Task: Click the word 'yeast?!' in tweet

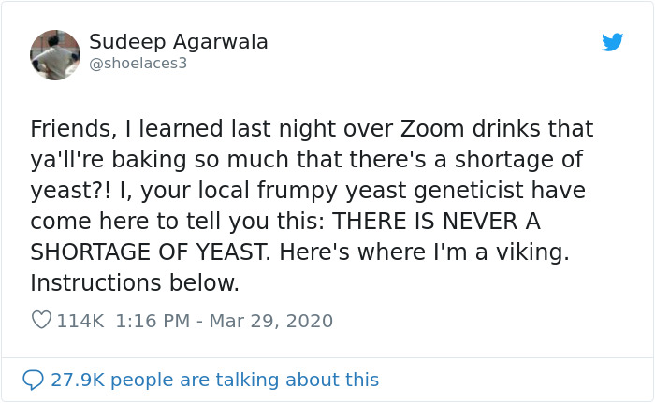Action: coord(67,191)
